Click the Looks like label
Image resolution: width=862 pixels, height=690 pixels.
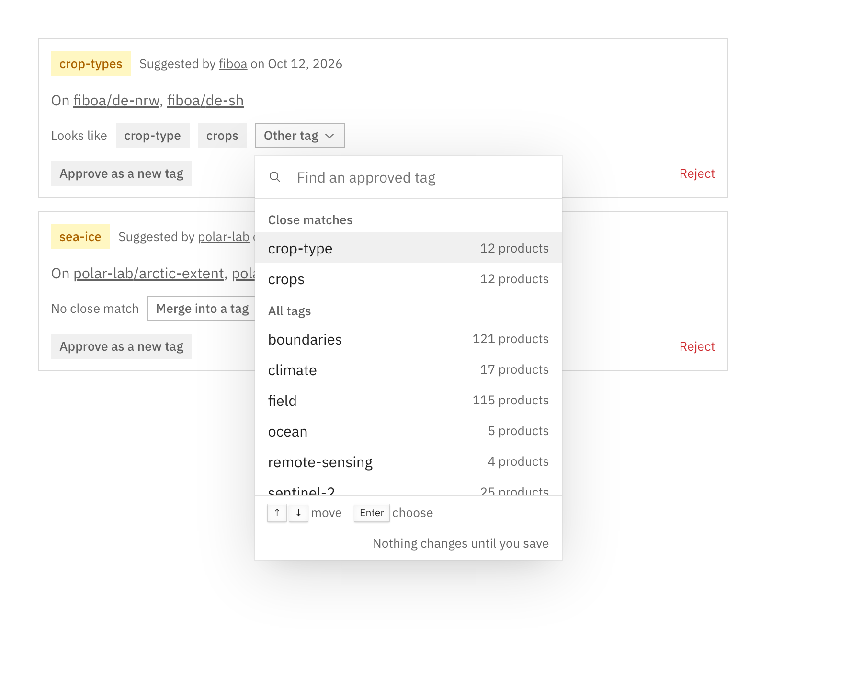click(x=79, y=136)
